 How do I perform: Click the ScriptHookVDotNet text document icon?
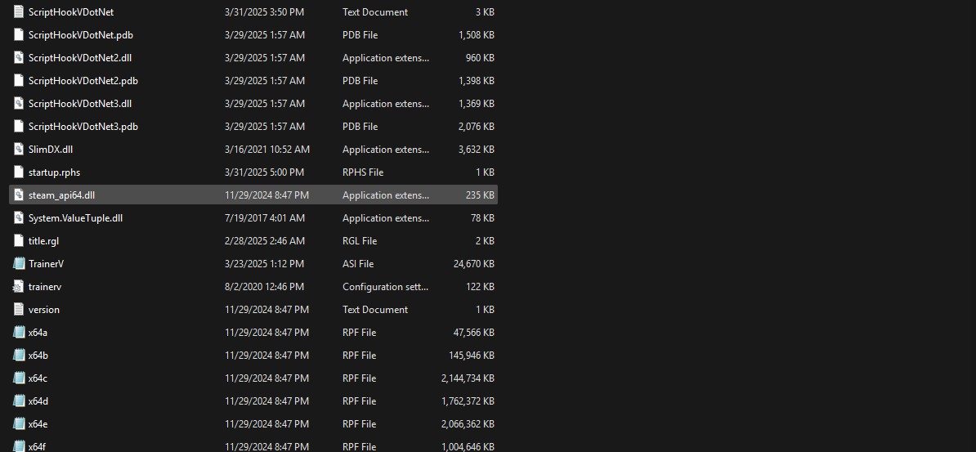click(x=20, y=12)
